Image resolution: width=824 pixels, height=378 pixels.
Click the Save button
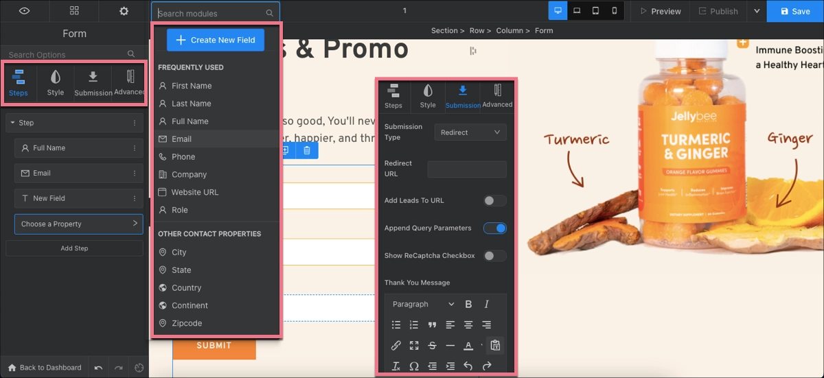[x=795, y=11]
